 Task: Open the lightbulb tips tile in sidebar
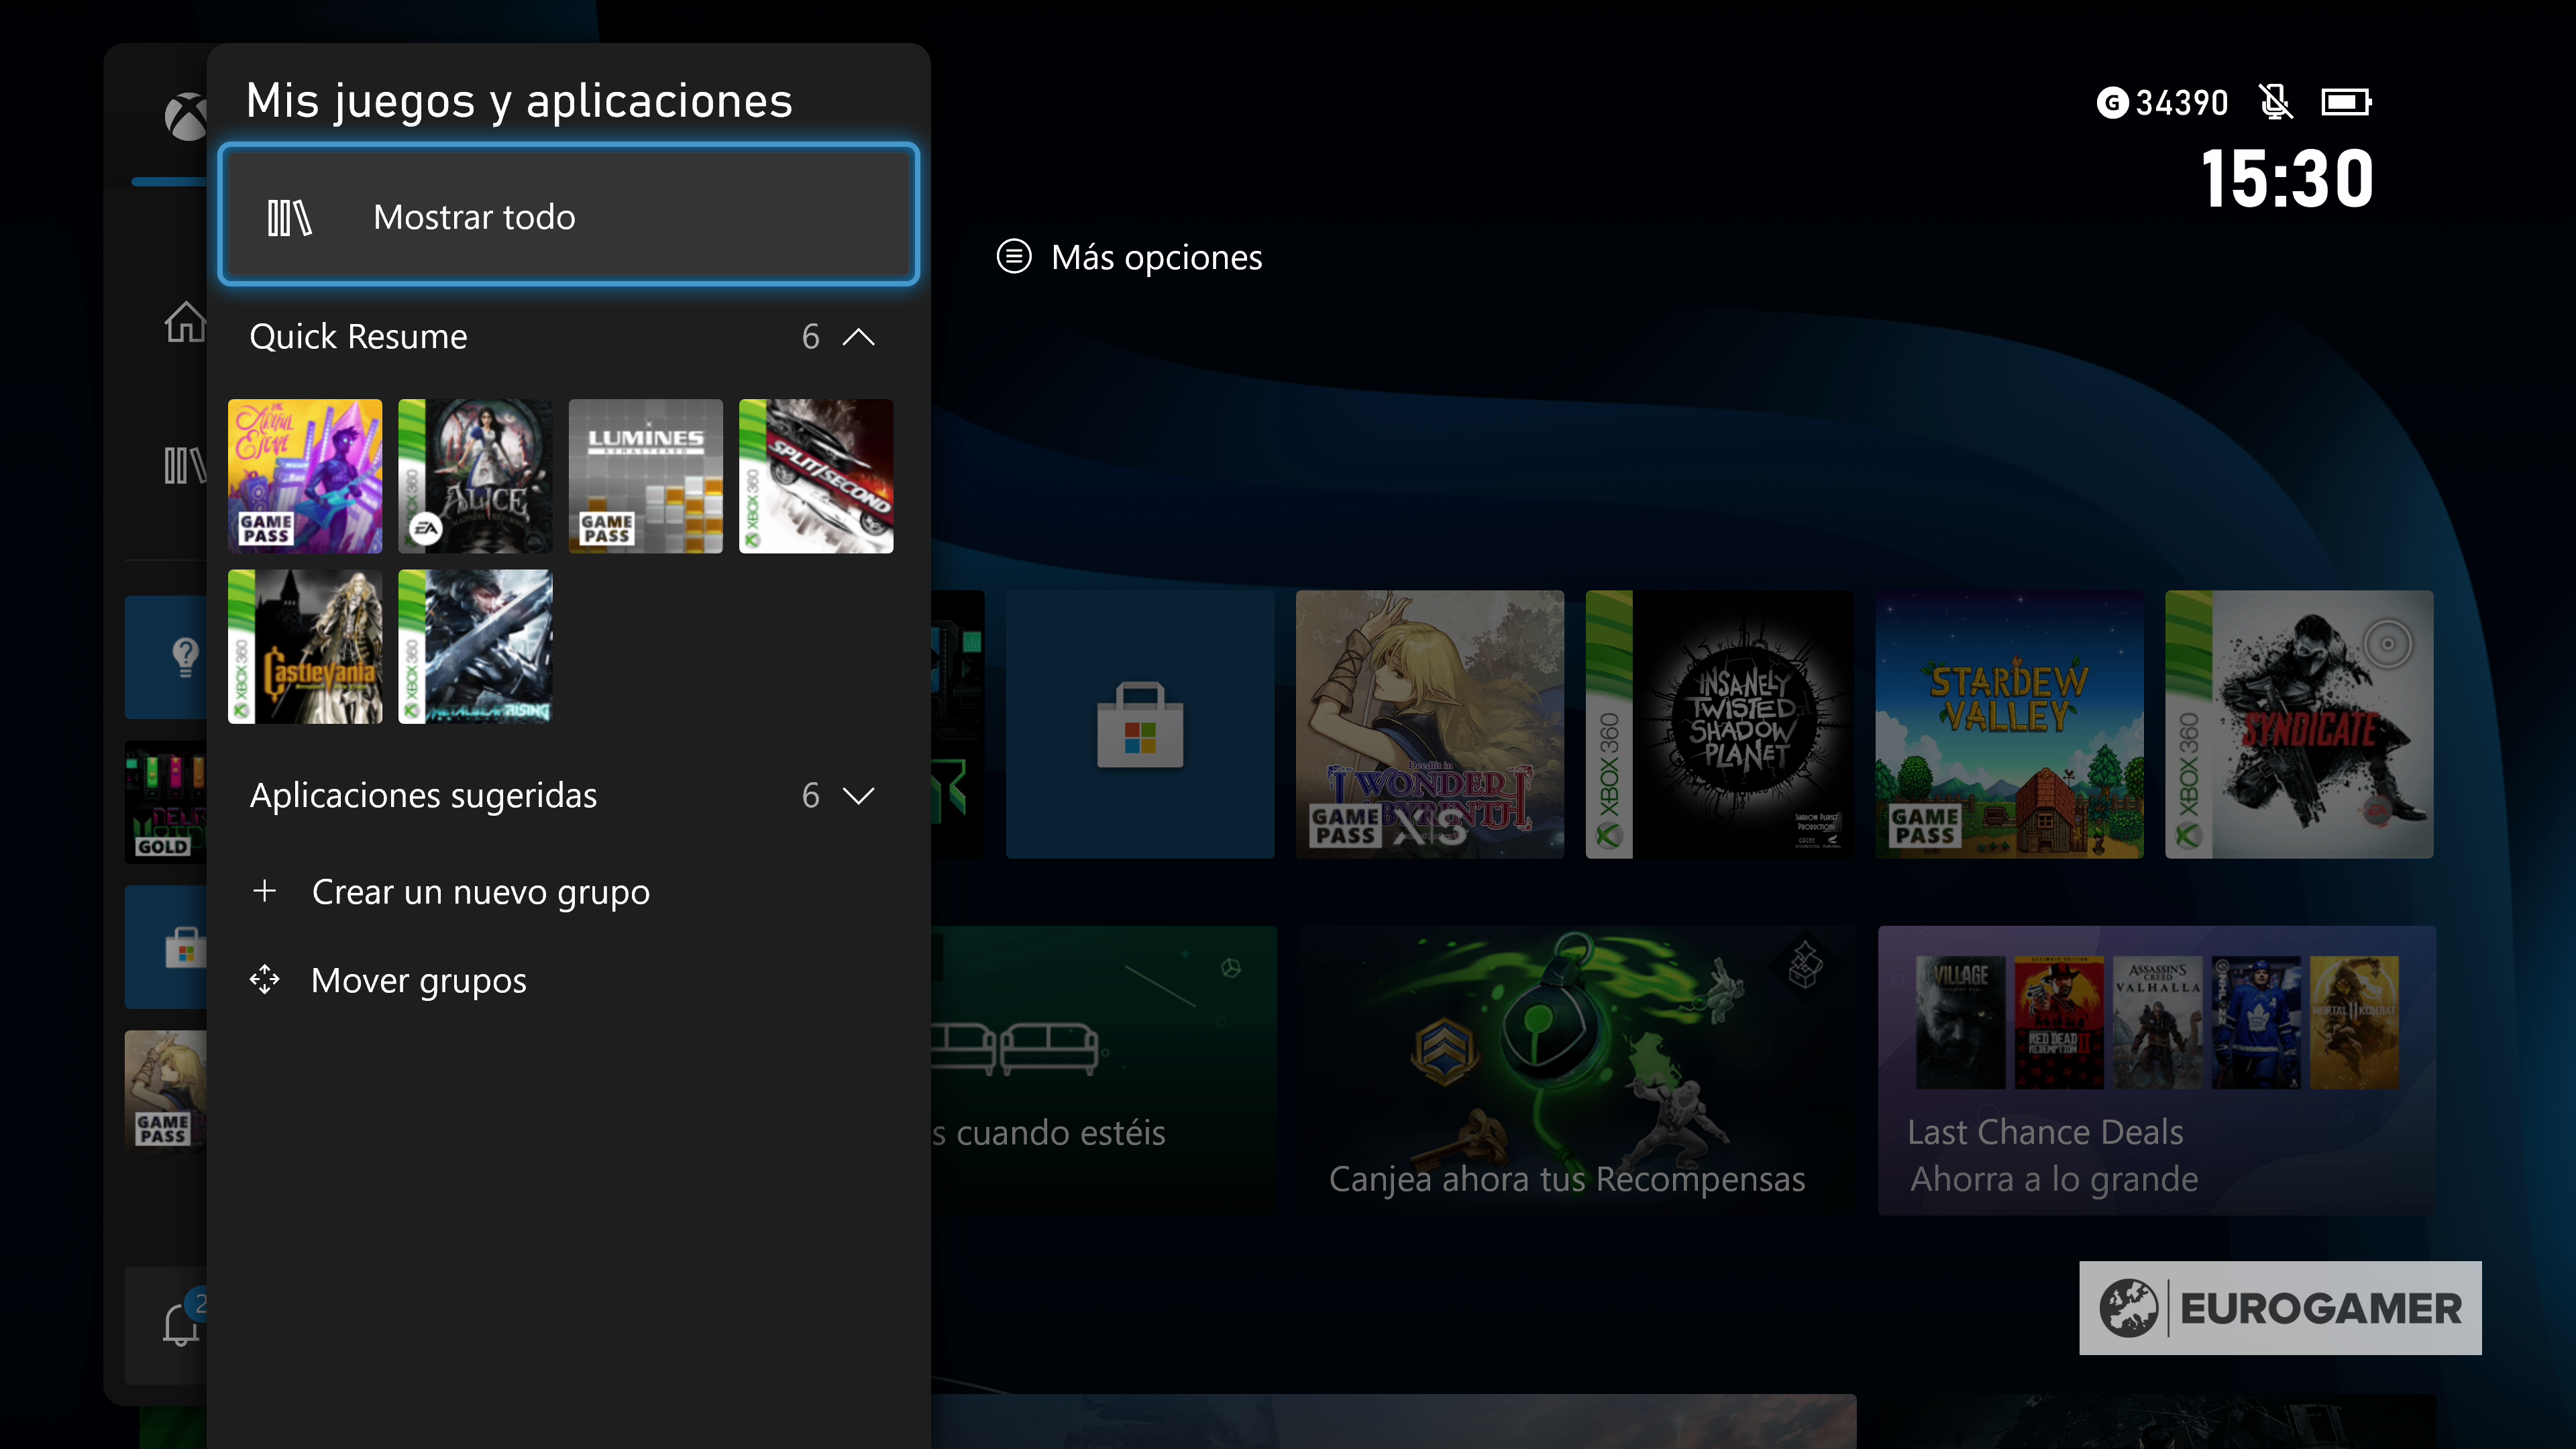(166, 657)
